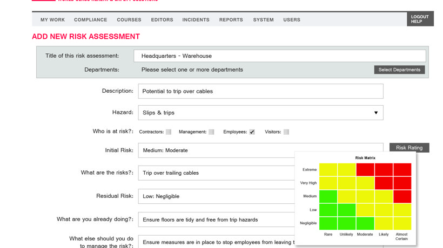The image size is (443, 248).
Task: Tick the Visitors checkbox
Action: point(286,132)
